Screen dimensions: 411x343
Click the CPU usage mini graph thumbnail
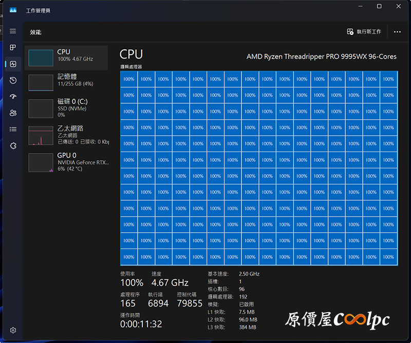(x=41, y=58)
